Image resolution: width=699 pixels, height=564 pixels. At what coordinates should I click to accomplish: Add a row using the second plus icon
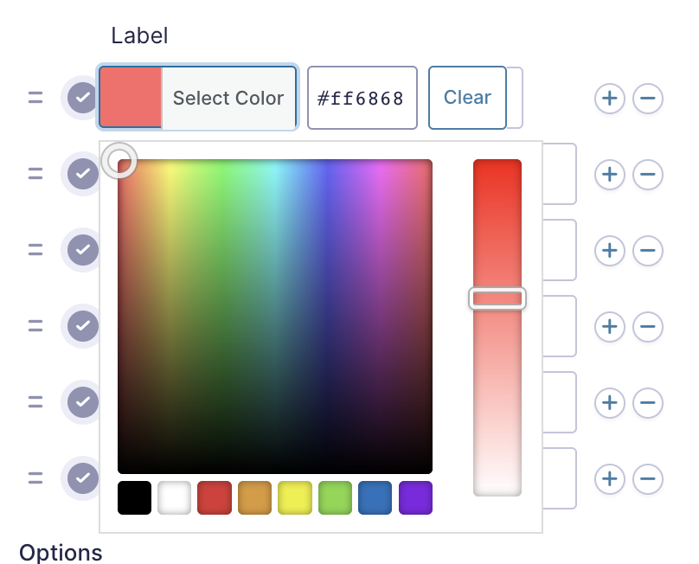coord(610,175)
